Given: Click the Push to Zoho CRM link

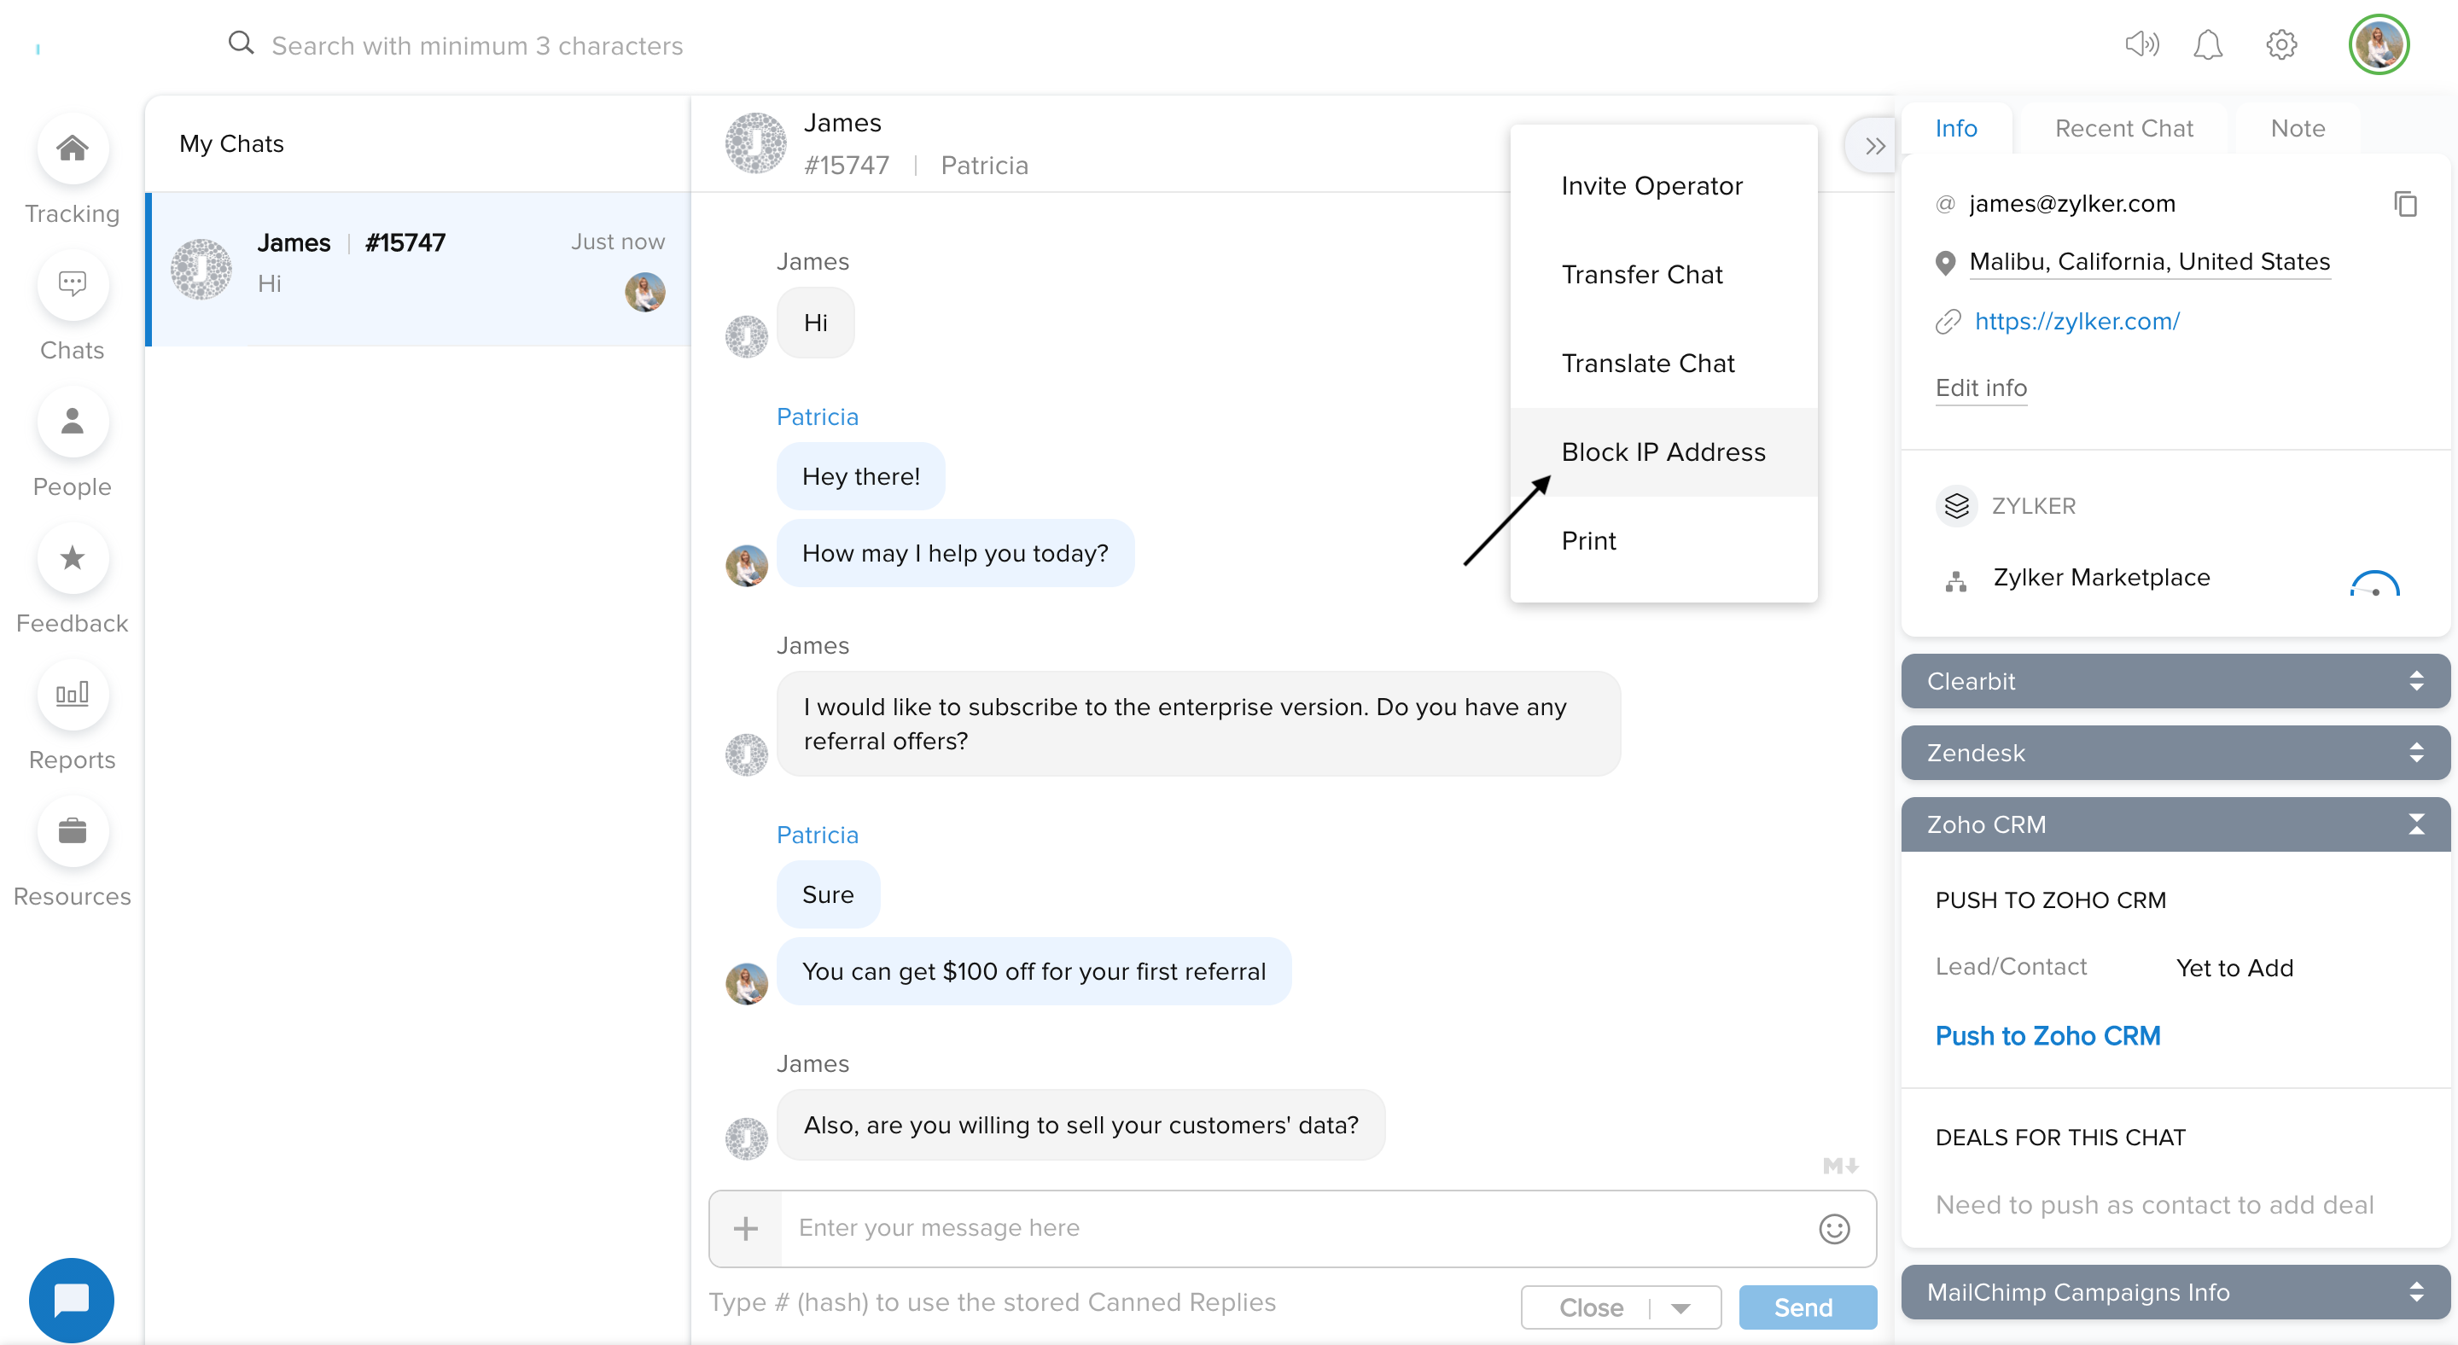Looking at the screenshot, I should pos(2047,1036).
